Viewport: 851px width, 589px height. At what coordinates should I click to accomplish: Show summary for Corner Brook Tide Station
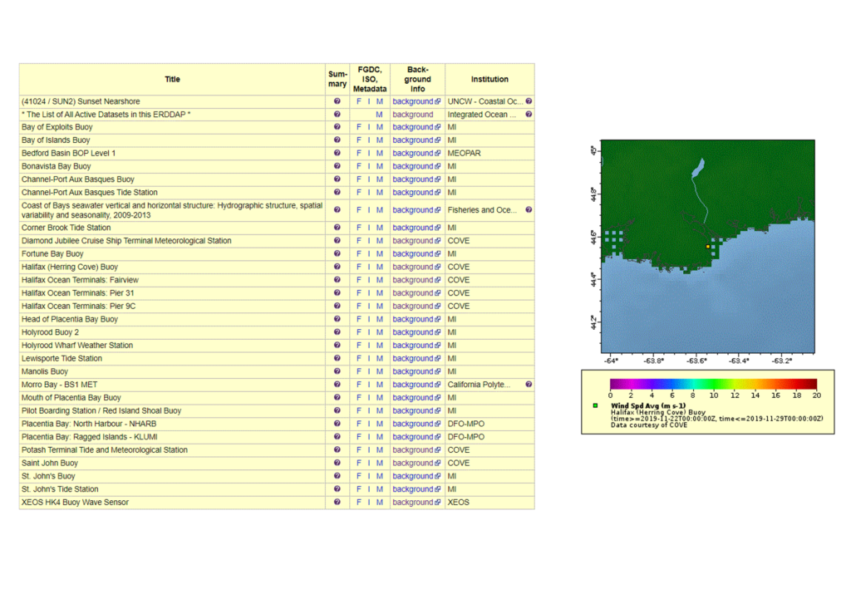click(x=337, y=228)
